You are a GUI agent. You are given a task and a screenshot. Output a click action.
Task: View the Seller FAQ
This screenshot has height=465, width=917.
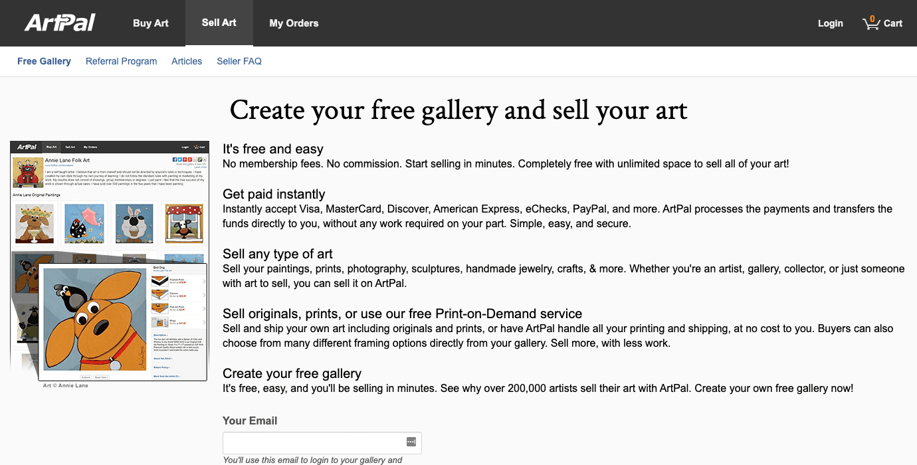coord(239,61)
